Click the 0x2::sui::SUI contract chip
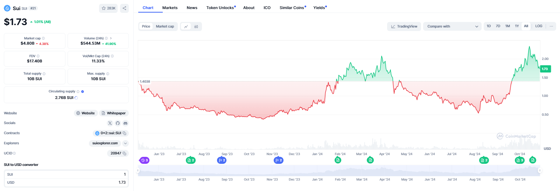Viewport: 560px width, 191px height. coord(111,133)
